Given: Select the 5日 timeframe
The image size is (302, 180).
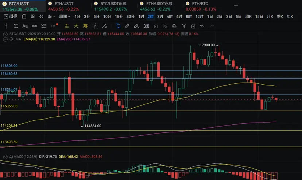Looking at the screenshot, I should tap(239, 16).
